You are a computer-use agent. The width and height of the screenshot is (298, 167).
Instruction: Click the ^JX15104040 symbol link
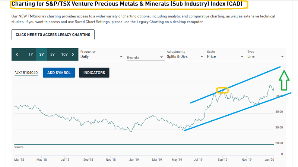pyautogui.click(x=26, y=73)
